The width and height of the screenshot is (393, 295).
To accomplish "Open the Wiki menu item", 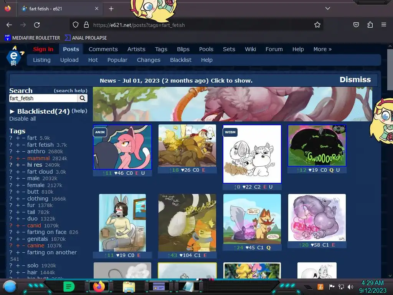I will click(x=250, y=49).
